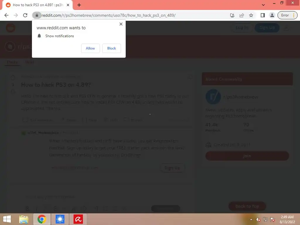The width and height of the screenshot is (300, 225).
Task: Click the taskbar clock showing 2:49 AM
Action: tap(287, 219)
